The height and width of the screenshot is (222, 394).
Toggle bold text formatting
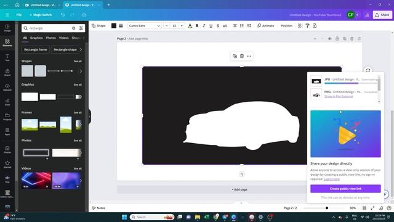coord(197,26)
